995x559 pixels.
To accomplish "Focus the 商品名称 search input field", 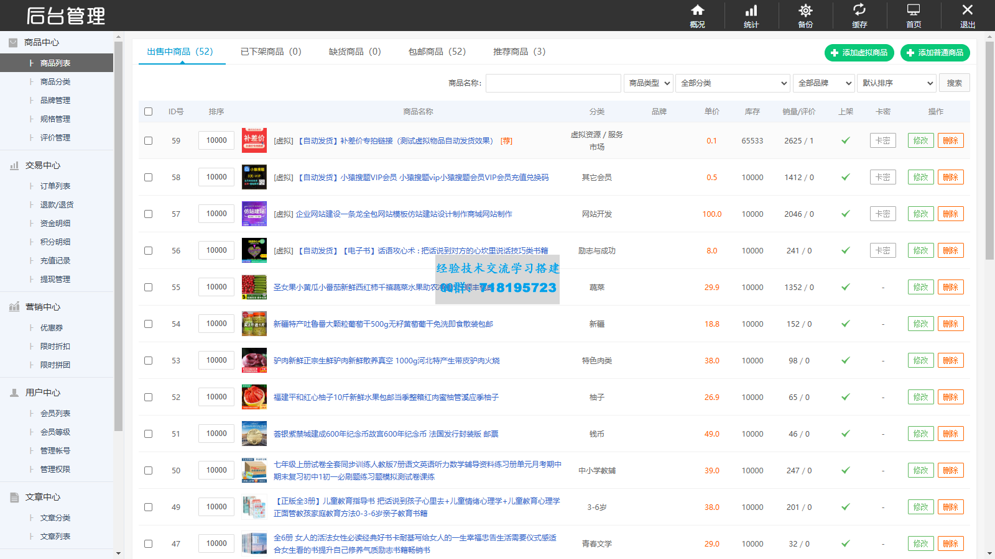I will pos(553,83).
